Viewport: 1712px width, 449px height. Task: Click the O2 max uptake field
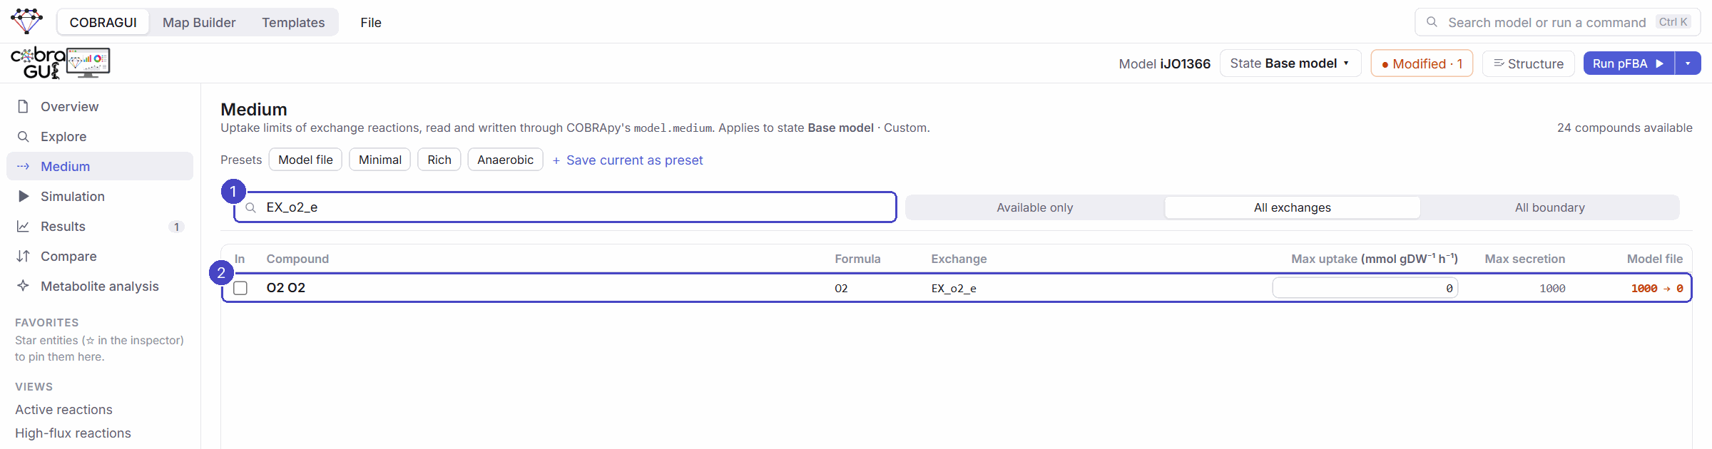(x=1365, y=288)
